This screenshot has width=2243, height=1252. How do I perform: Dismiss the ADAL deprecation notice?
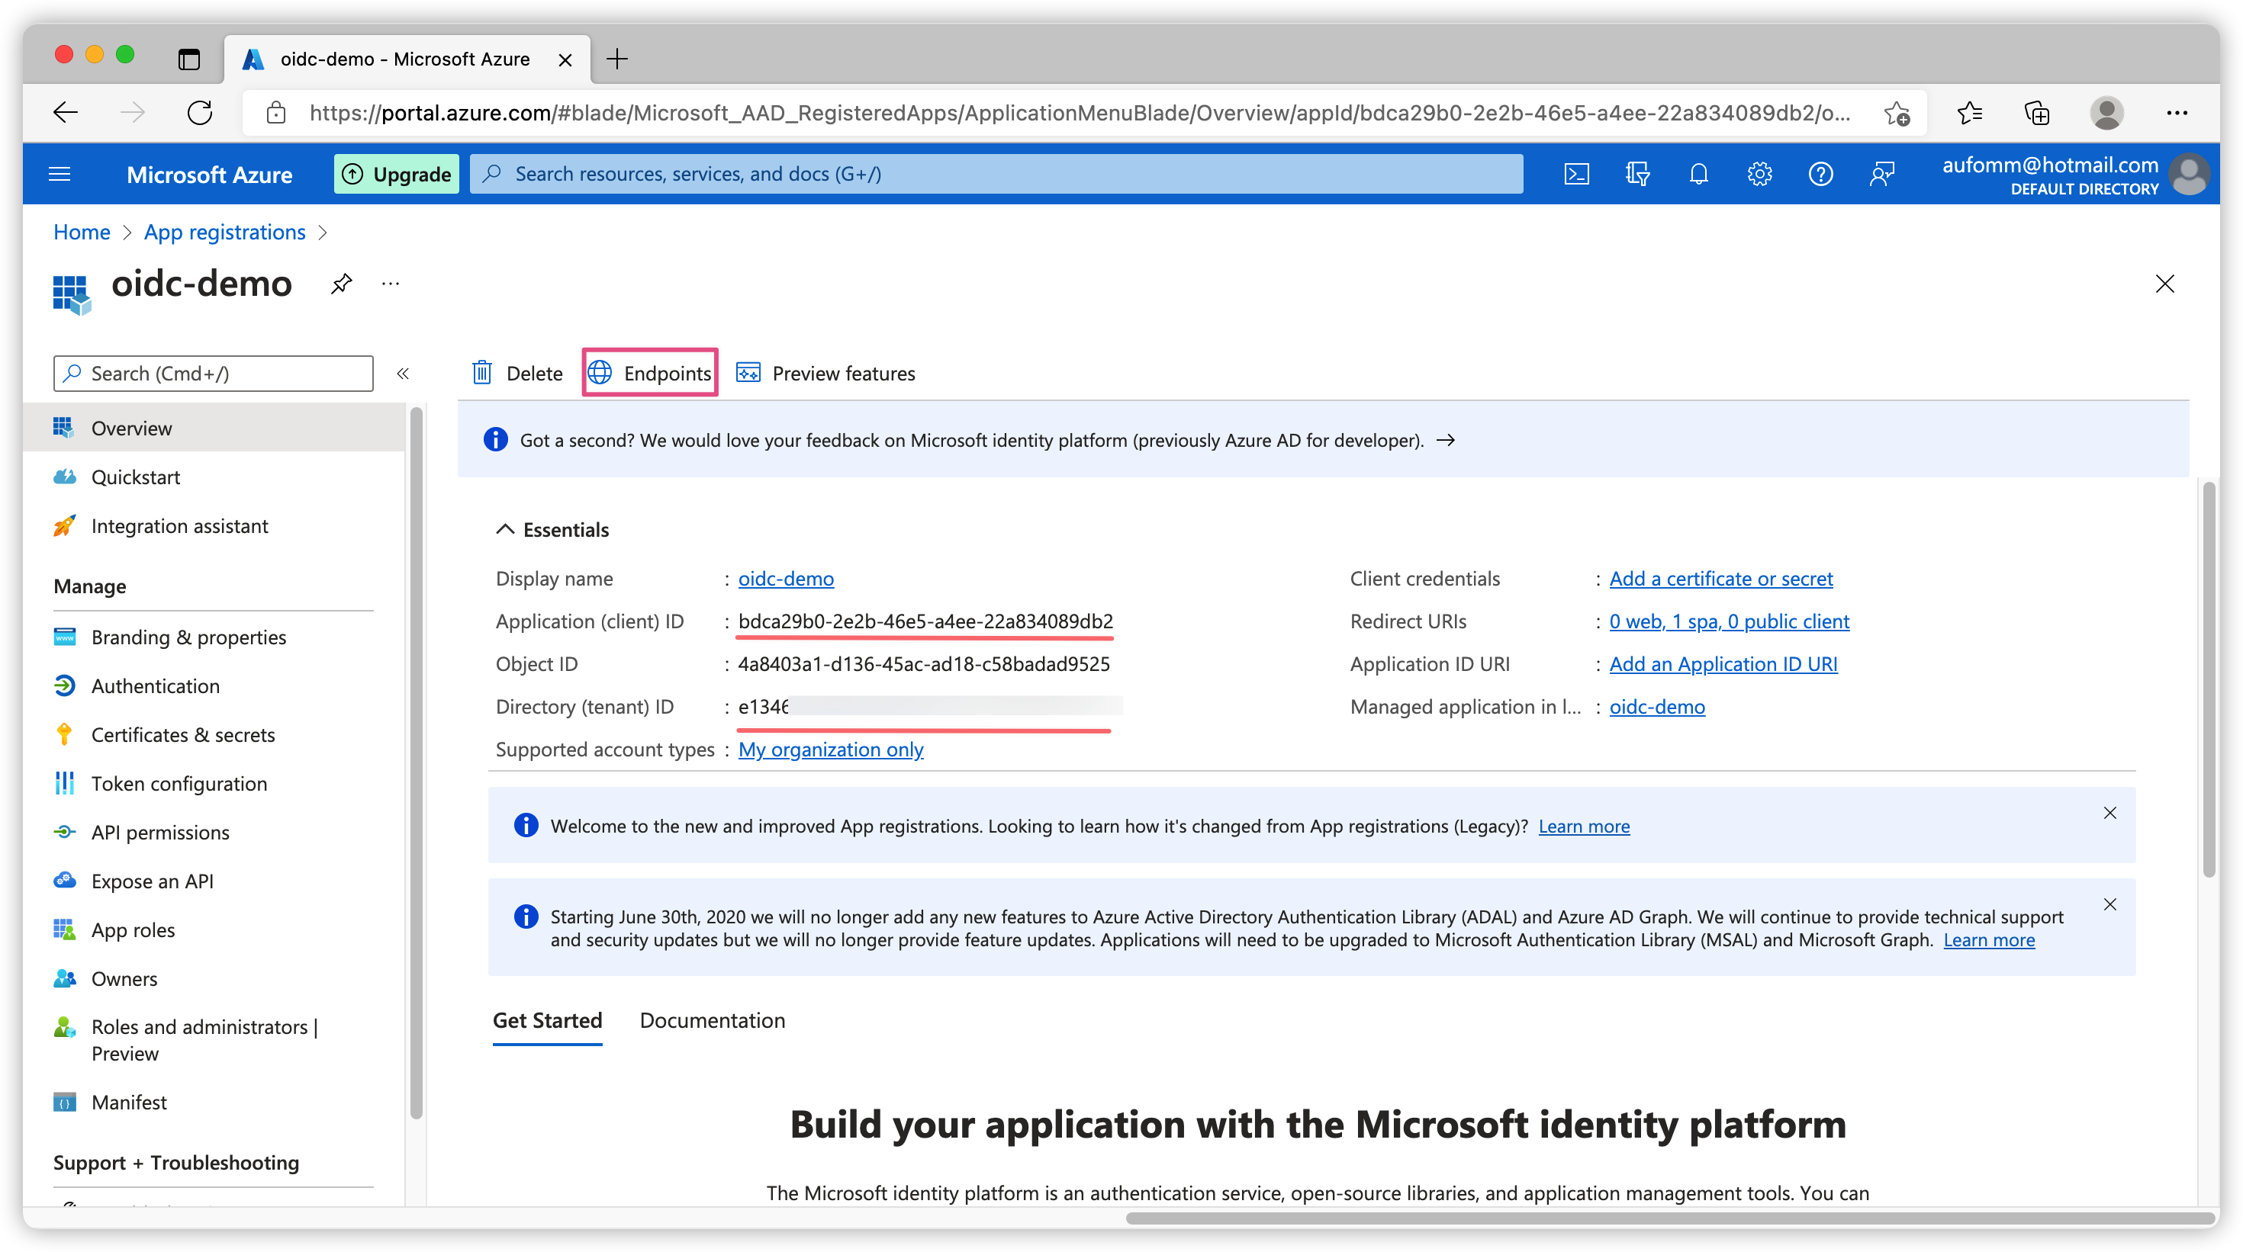[2109, 905]
